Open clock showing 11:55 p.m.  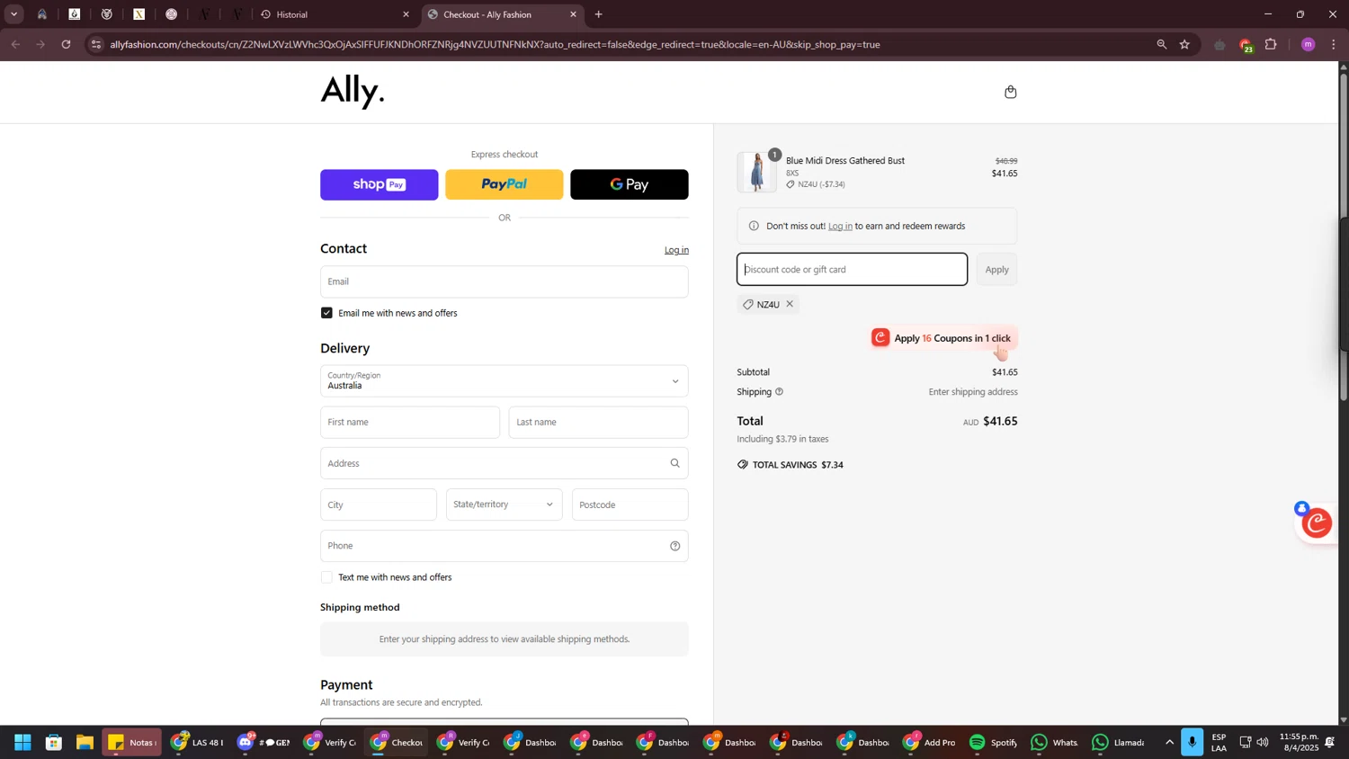click(x=1299, y=743)
